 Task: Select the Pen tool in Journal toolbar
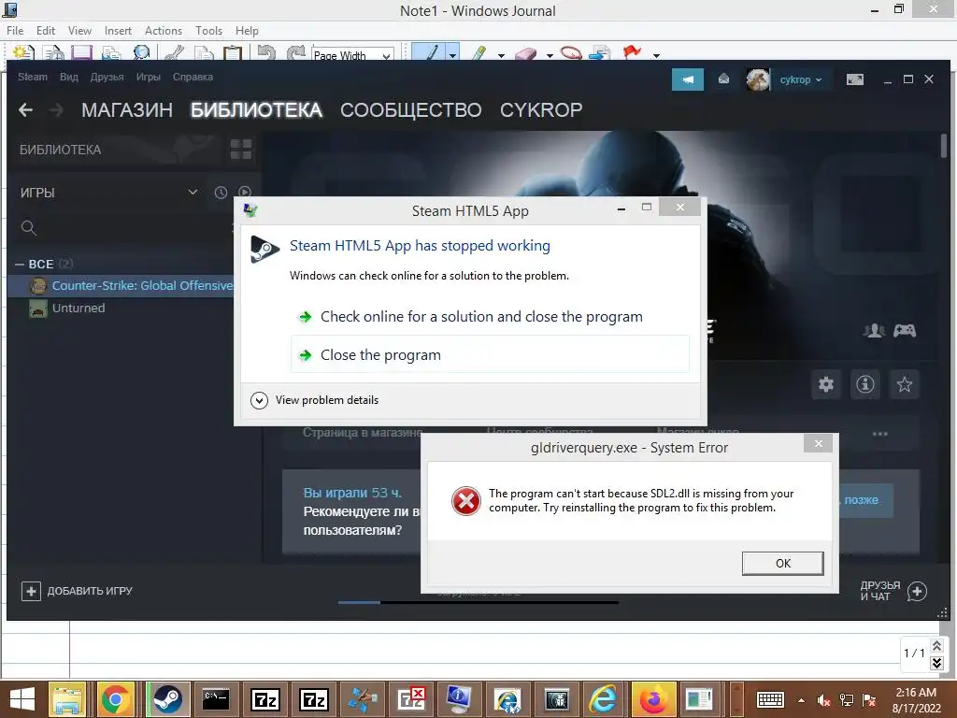[x=428, y=53]
